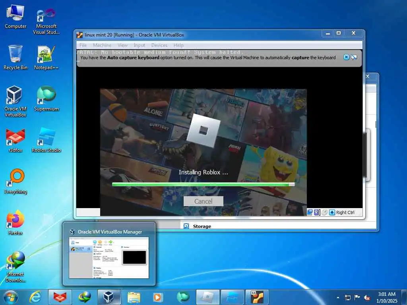
Task: Click the shared folders status icon
Action: click(x=310, y=212)
